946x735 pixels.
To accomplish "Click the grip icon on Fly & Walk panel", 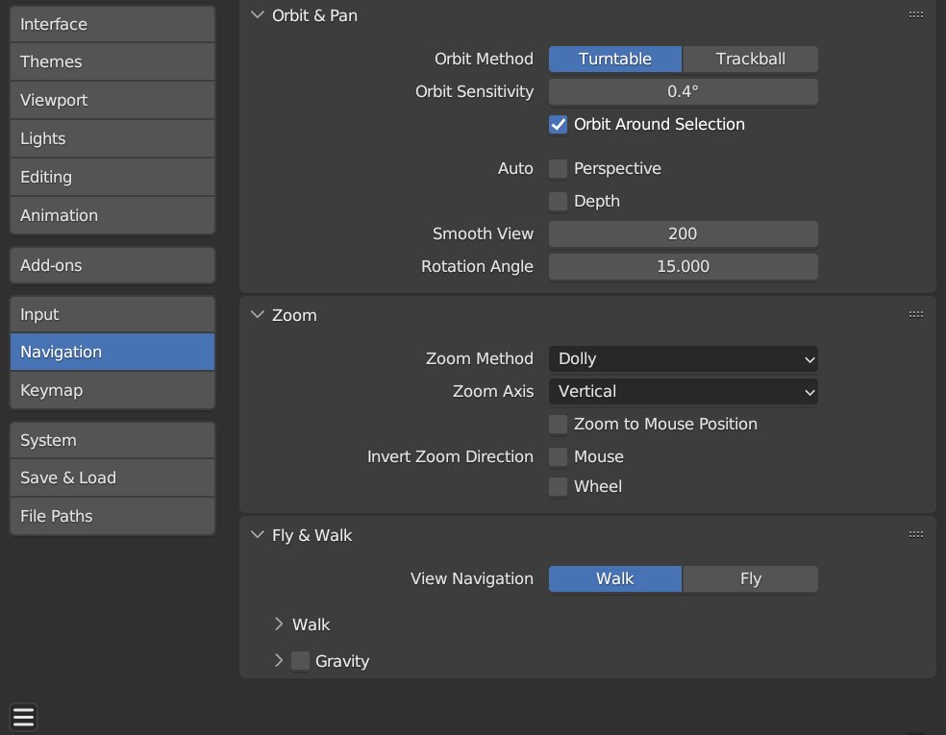I will point(915,534).
